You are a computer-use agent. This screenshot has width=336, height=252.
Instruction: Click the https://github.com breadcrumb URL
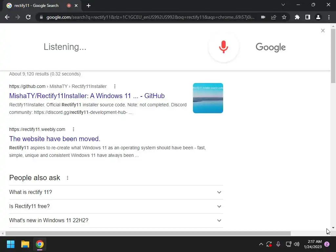(27, 86)
